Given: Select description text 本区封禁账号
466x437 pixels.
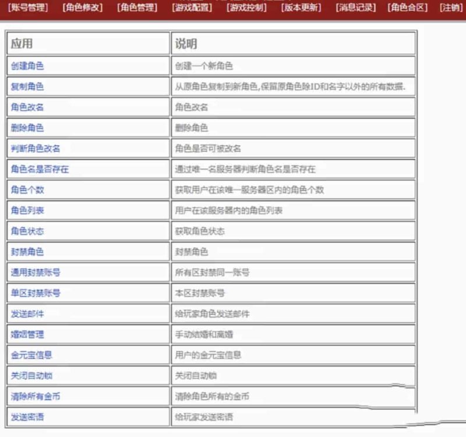Looking at the screenshot, I should click(200, 293).
